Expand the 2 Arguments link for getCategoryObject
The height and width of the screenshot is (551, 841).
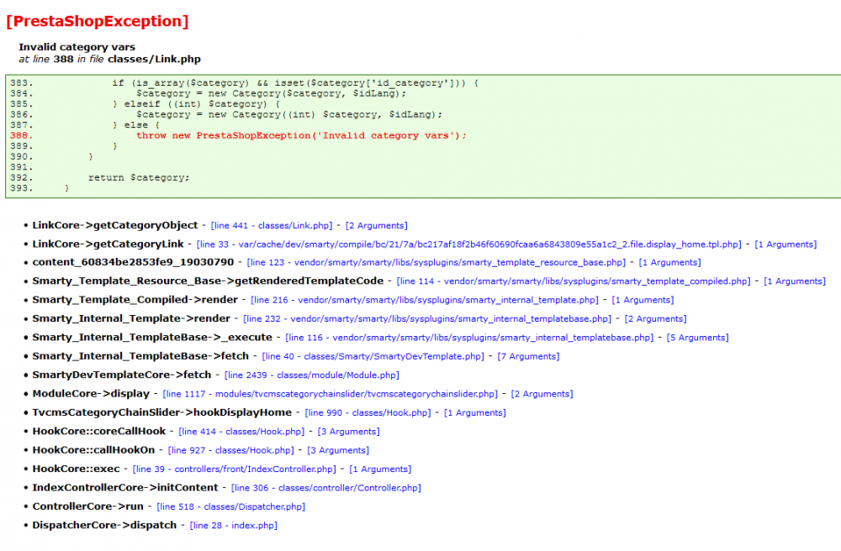[377, 225]
